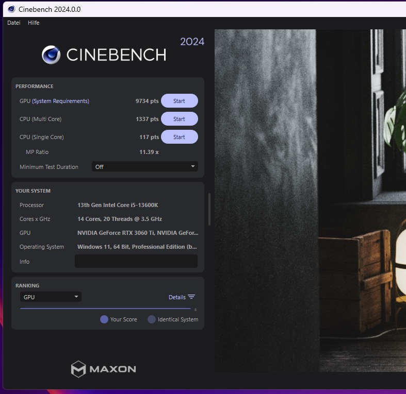Viewport: 406px width, 394px height.
Task: Open the ranking GPU dropdown
Action: point(51,297)
